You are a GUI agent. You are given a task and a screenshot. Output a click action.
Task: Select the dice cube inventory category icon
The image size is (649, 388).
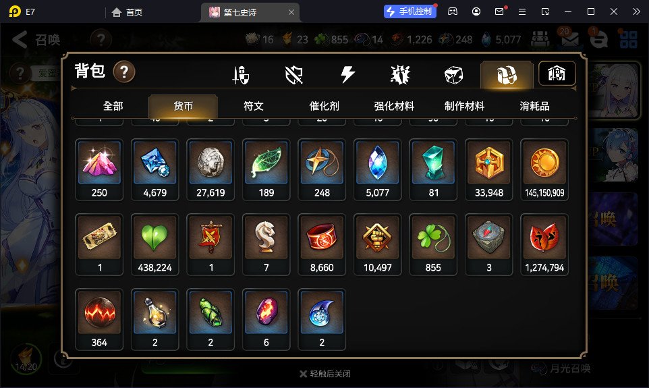click(x=453, y=76)
